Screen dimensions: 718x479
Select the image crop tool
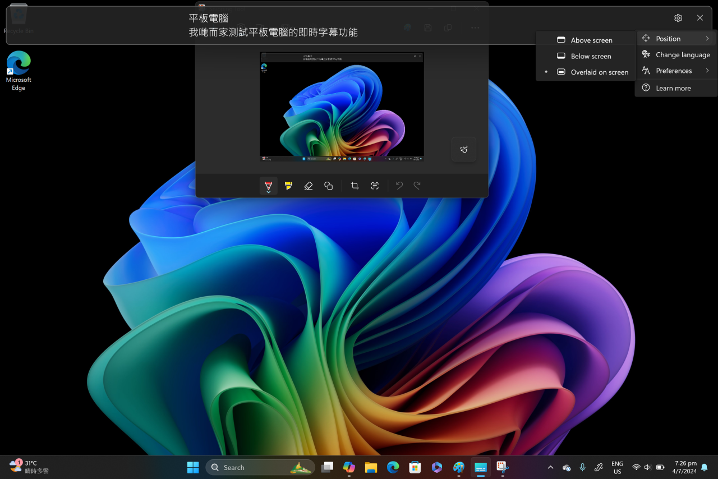pyautogui.click(x=355, y=185)
